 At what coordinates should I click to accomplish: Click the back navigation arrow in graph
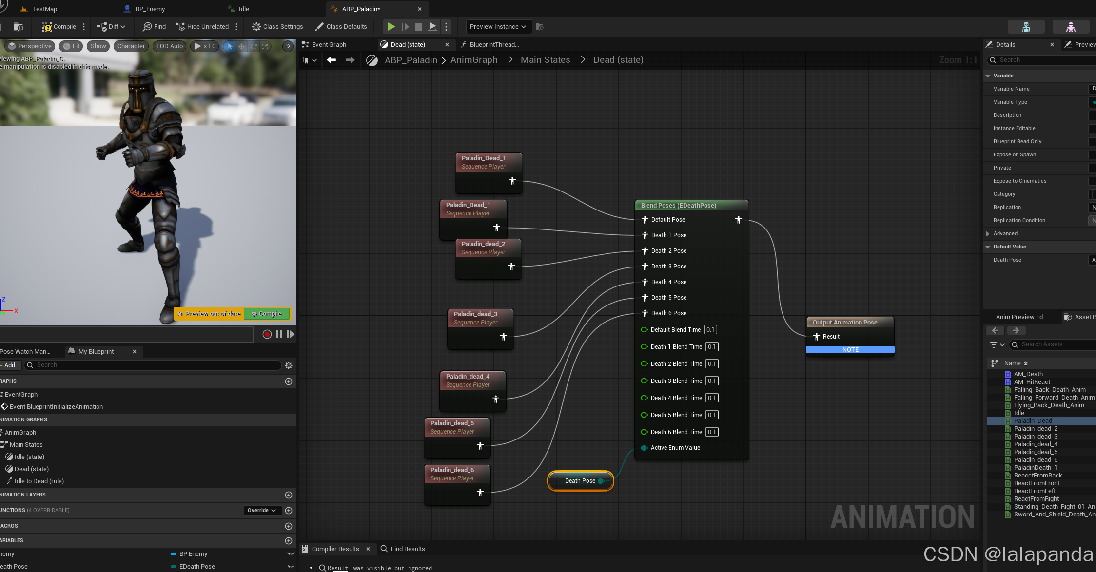pyautogui.click(x=332, y=60)
